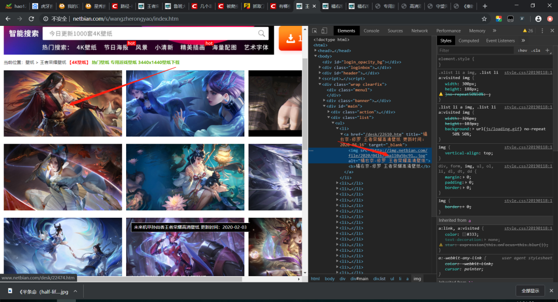
Task: Open the DevTools three-dot customize menu
Action: click(542, 31)
